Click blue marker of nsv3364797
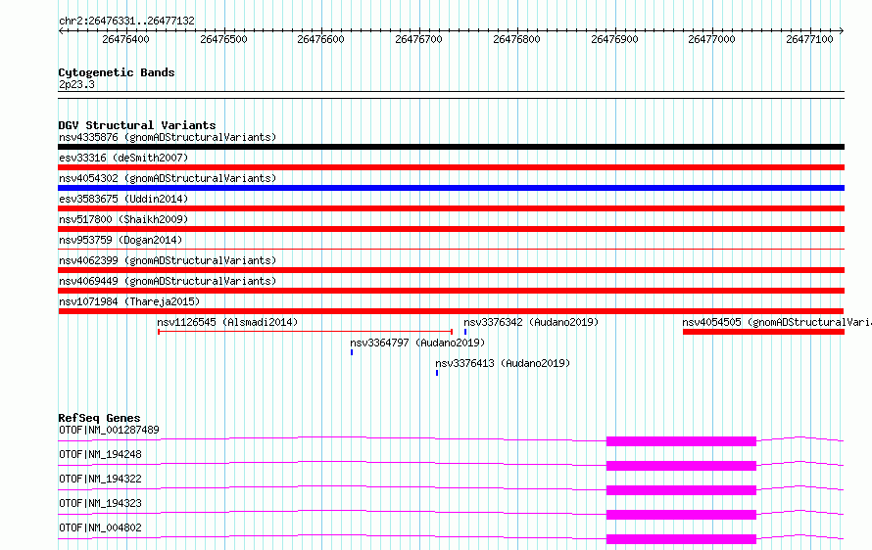 [x=352, y=352]
